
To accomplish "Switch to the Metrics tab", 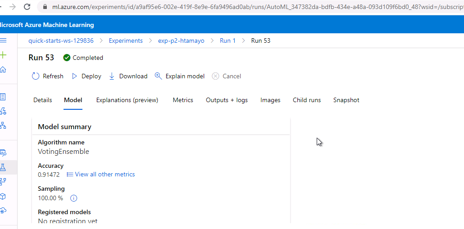I will (183, 100).
